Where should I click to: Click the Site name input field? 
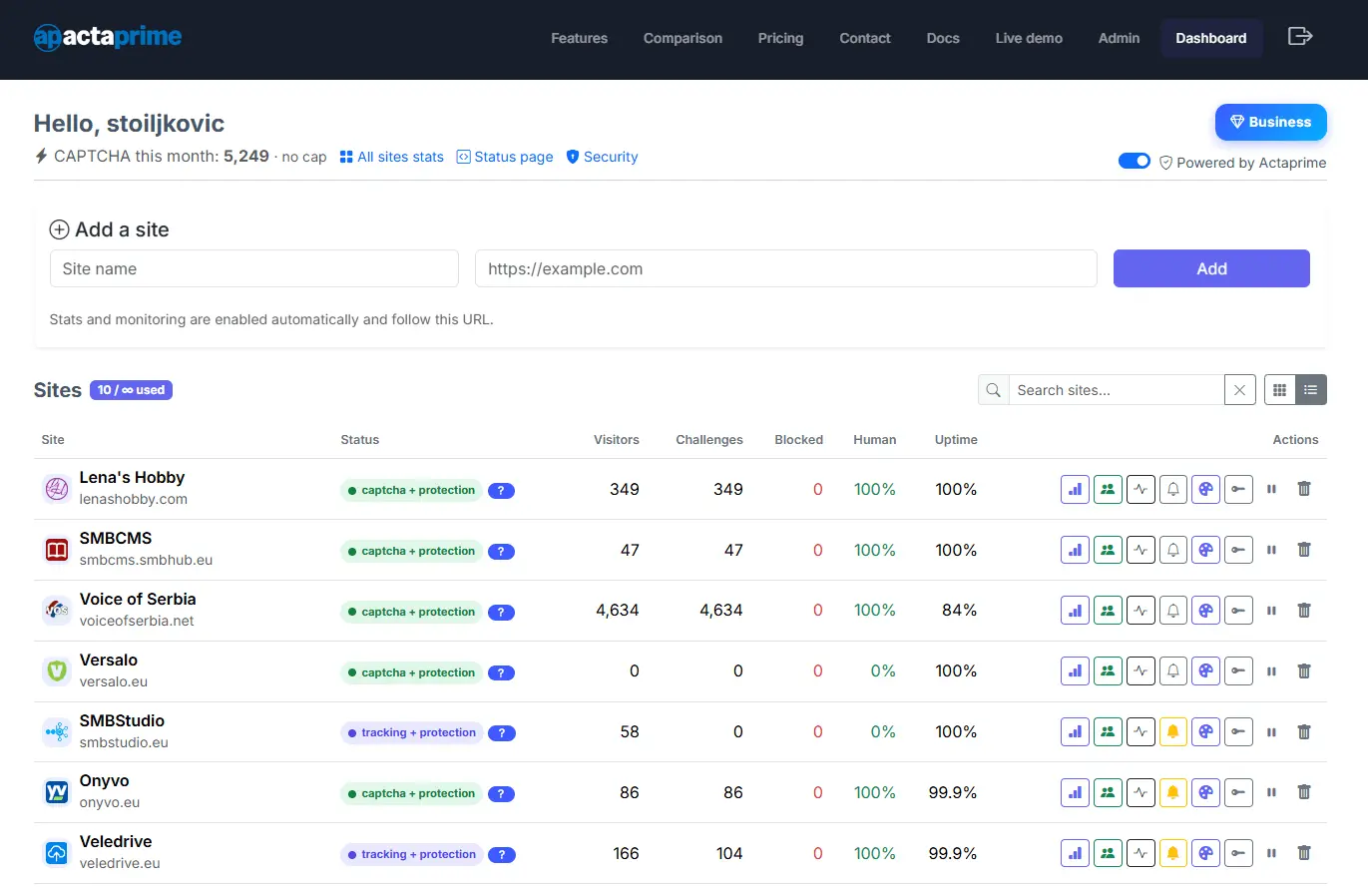click(x=254, y=268)
